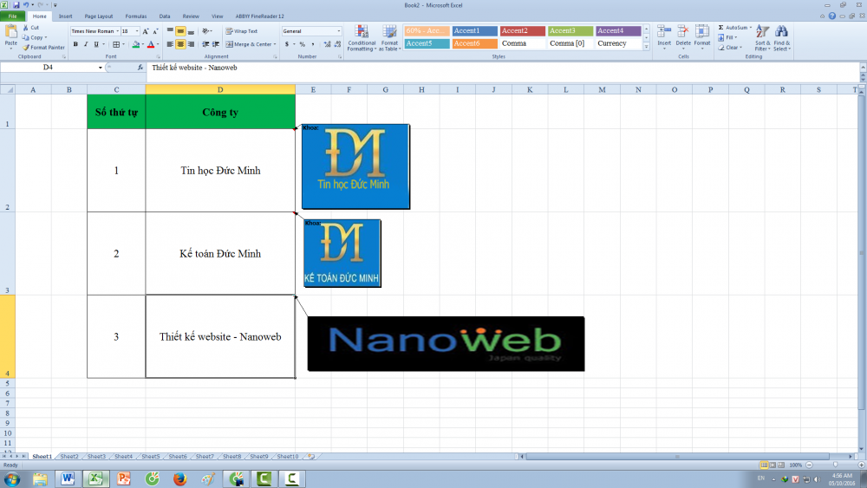Click the Page Layout view icon in status bar
This screenshot has height=488, width=867.
click(x=772, y=465)
